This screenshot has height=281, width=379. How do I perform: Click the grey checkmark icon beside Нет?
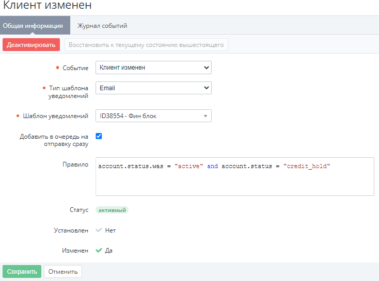click(99, 230)
